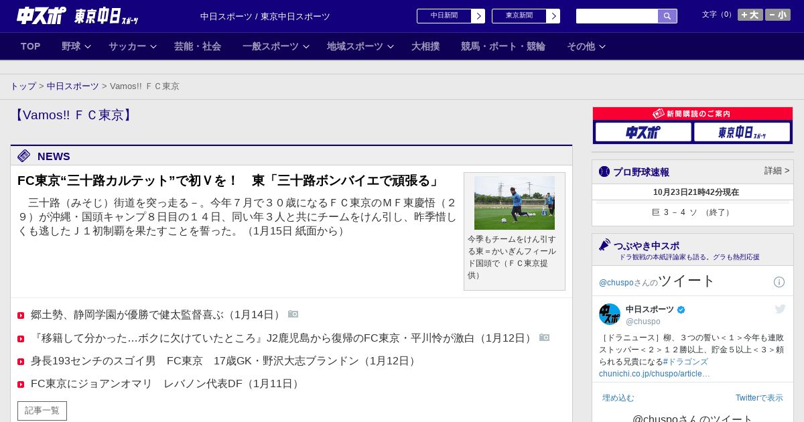Open the 平川怜が激白 article link

283,338
